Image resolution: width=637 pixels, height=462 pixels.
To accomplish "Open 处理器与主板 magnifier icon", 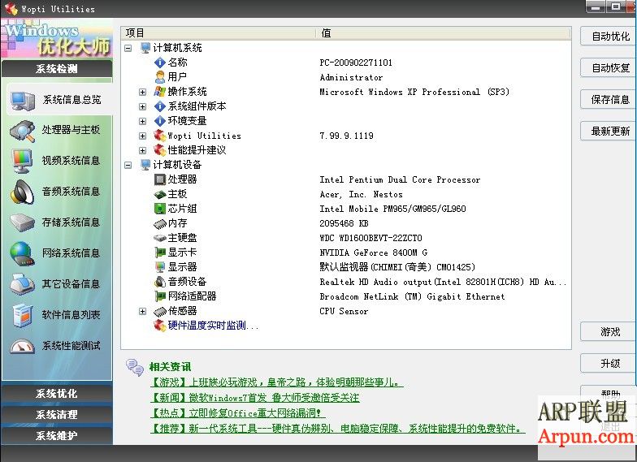I will pyautogui.click(x=23, y=130).
